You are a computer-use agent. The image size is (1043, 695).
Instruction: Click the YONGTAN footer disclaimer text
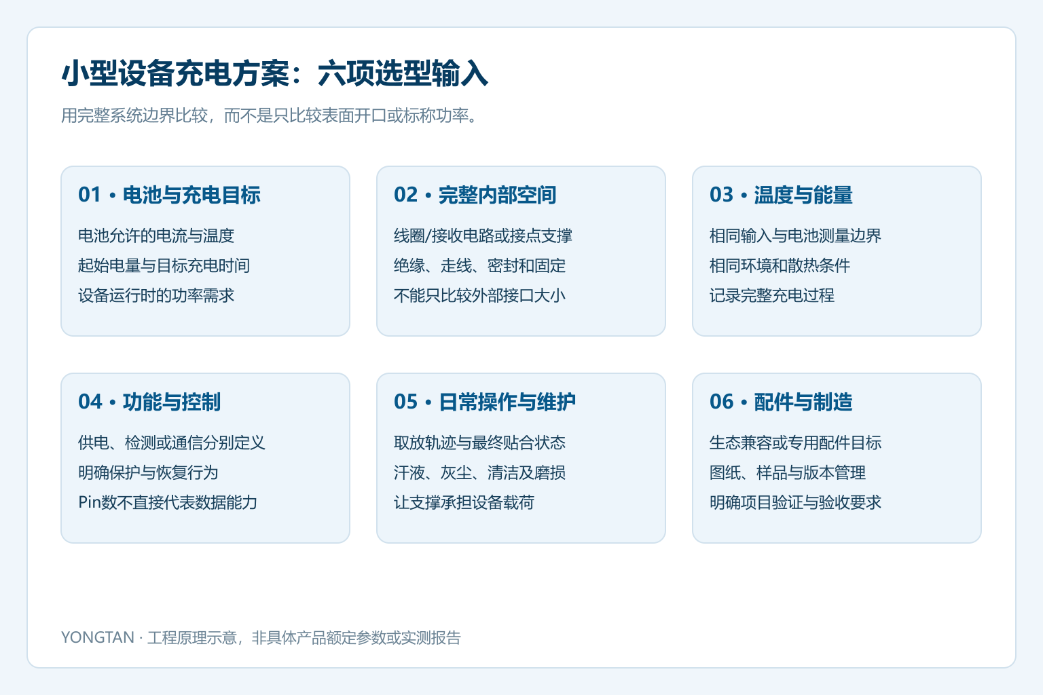(x=261, y=638)
